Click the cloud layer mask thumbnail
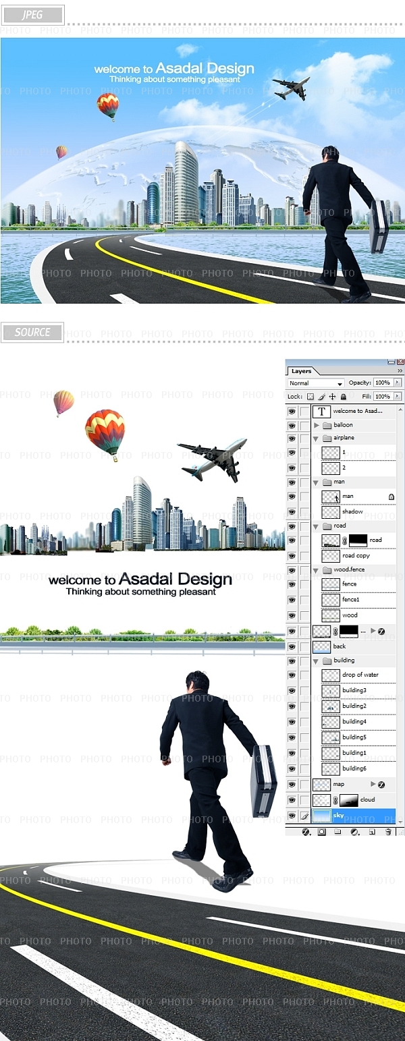Screen dimensions: 405x1041 click(x=348, y=800)
